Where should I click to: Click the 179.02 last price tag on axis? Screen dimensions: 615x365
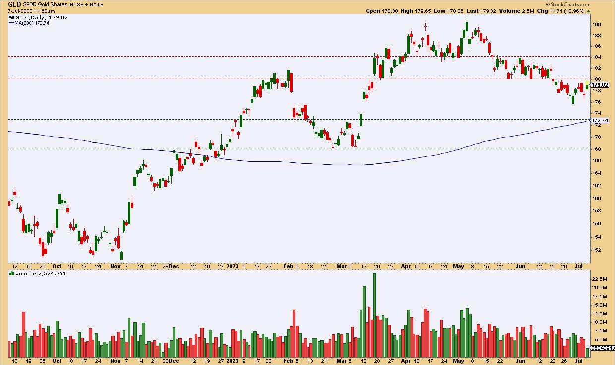point(599,85)
